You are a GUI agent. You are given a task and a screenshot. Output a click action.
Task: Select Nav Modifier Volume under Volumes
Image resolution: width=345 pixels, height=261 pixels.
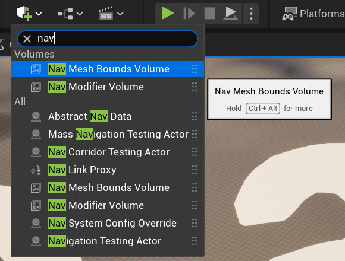point(108,87)
